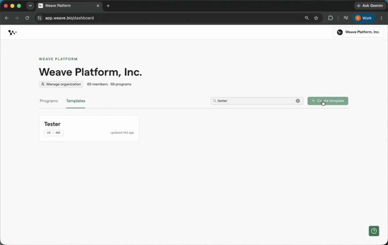Click '65 members · 59 programs' text
The height and width of the screenshot is (245, 388).
(x=109, y=84)
